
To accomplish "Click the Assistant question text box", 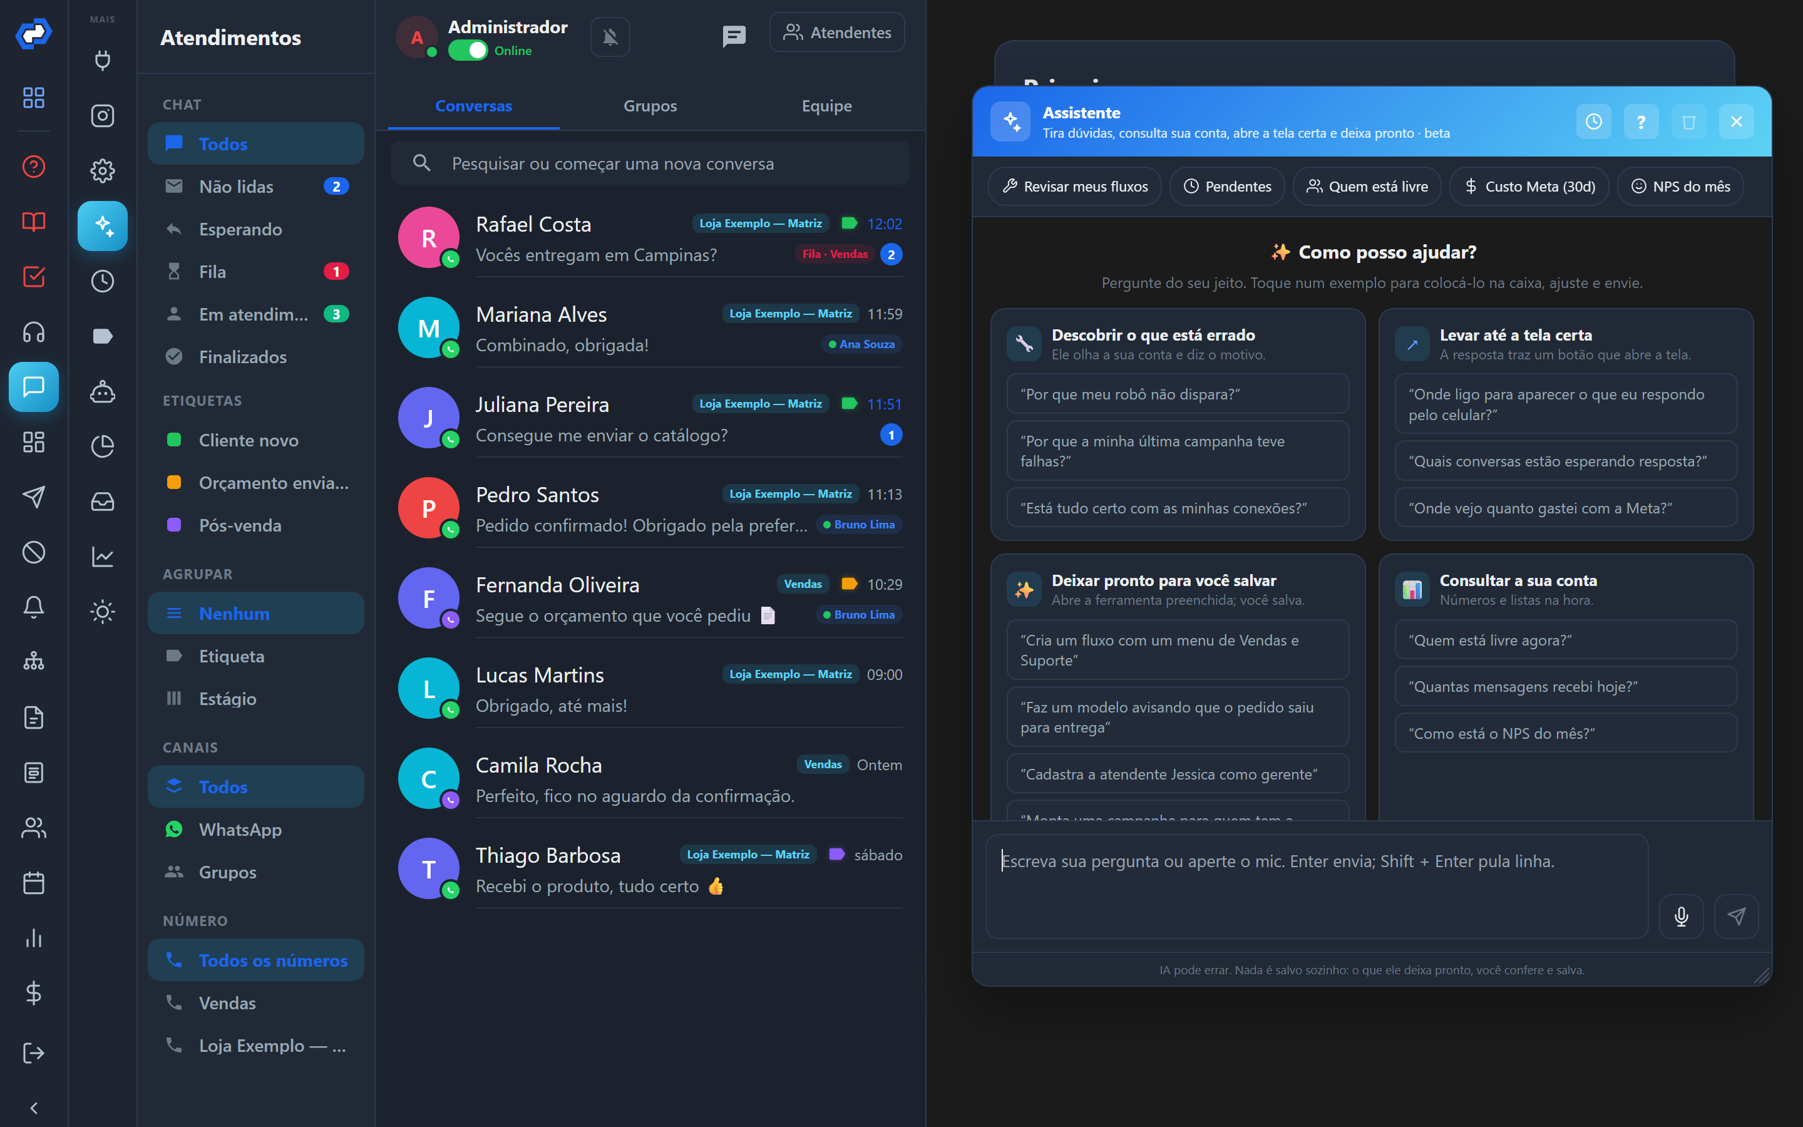I will coord(1317,886).
